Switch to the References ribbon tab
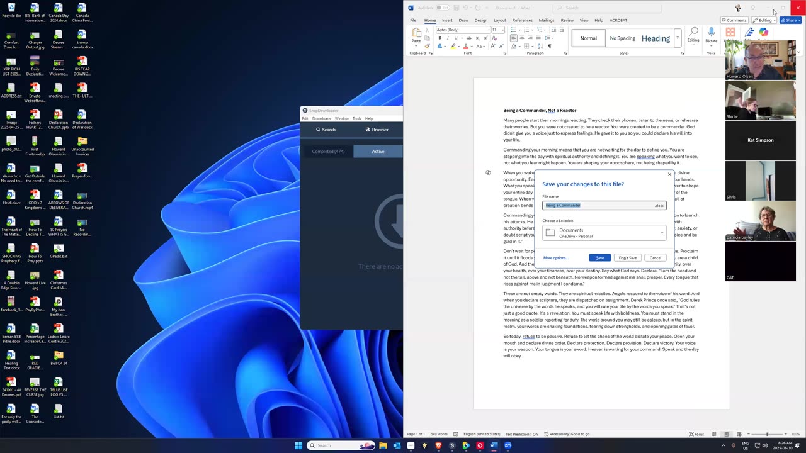The image size is (806, 453). click(522, 20)
